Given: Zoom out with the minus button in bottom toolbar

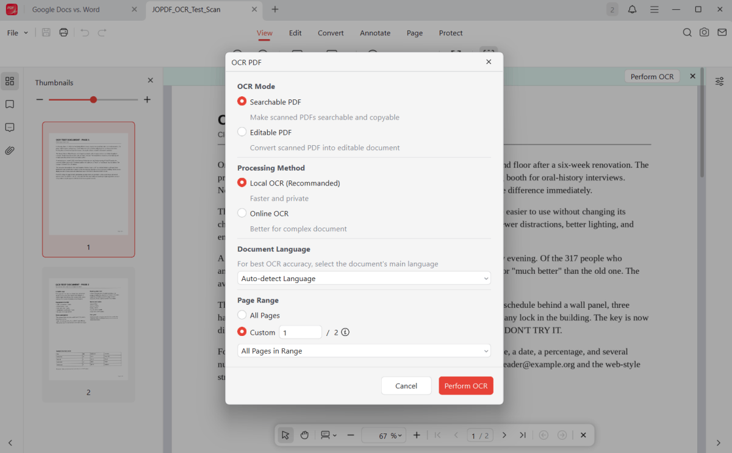Looking at the screenshot, I should pyautogui.click(x=351, y=435).
